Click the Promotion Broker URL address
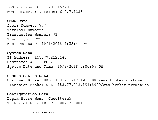This screenshot has height=120, width=158. (x=103, y=85)
